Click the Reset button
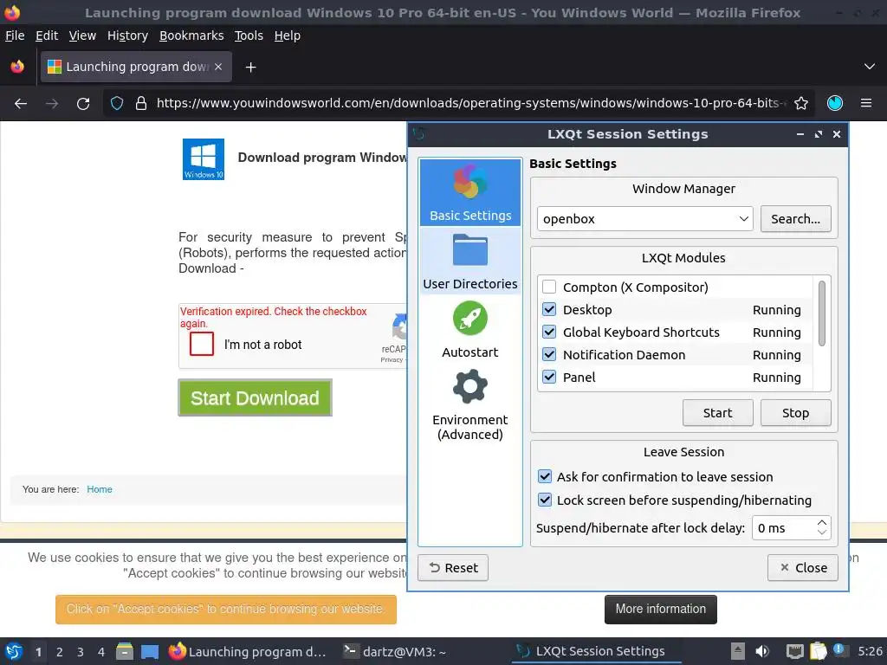Image resolution: width=887 pixels, height=665 pixels. point(453,568)
